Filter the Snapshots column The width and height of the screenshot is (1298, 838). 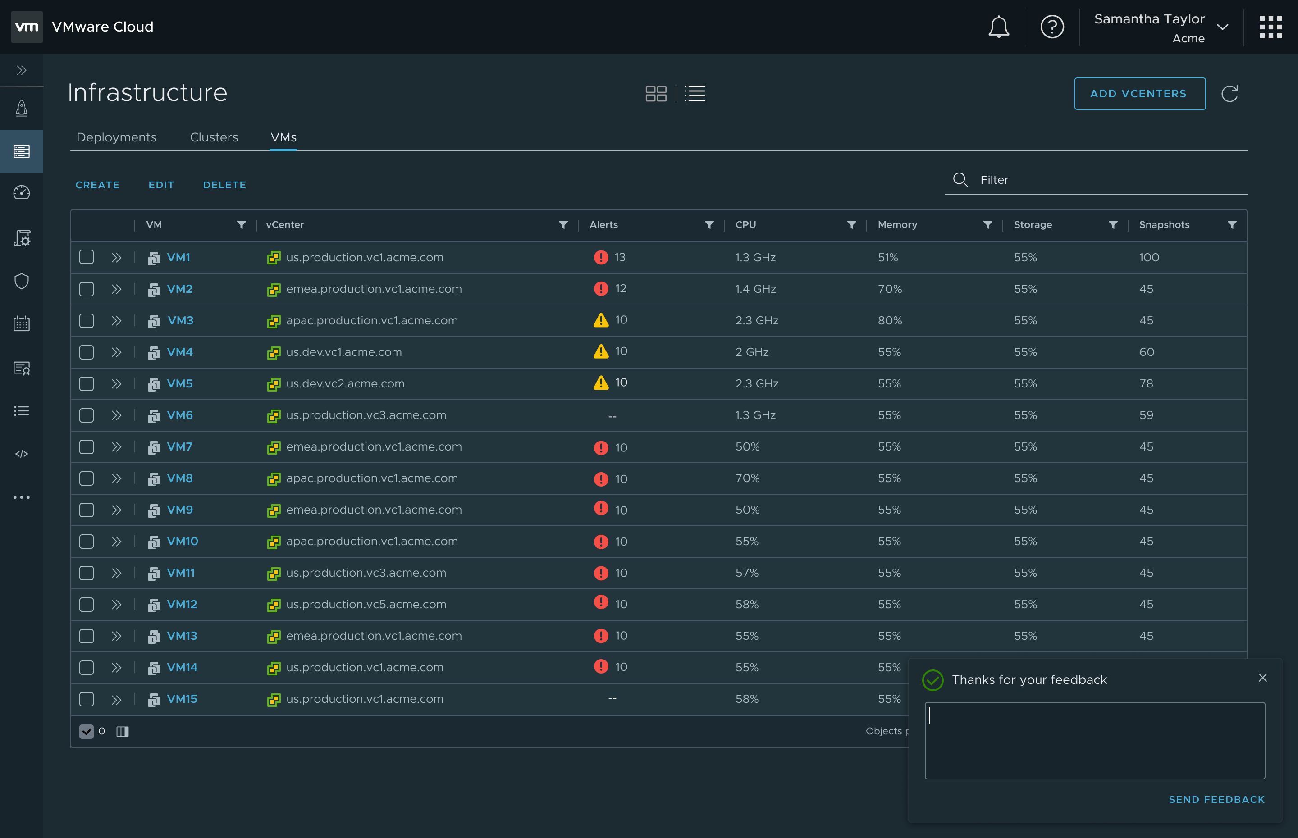[x=1232, y=225]
